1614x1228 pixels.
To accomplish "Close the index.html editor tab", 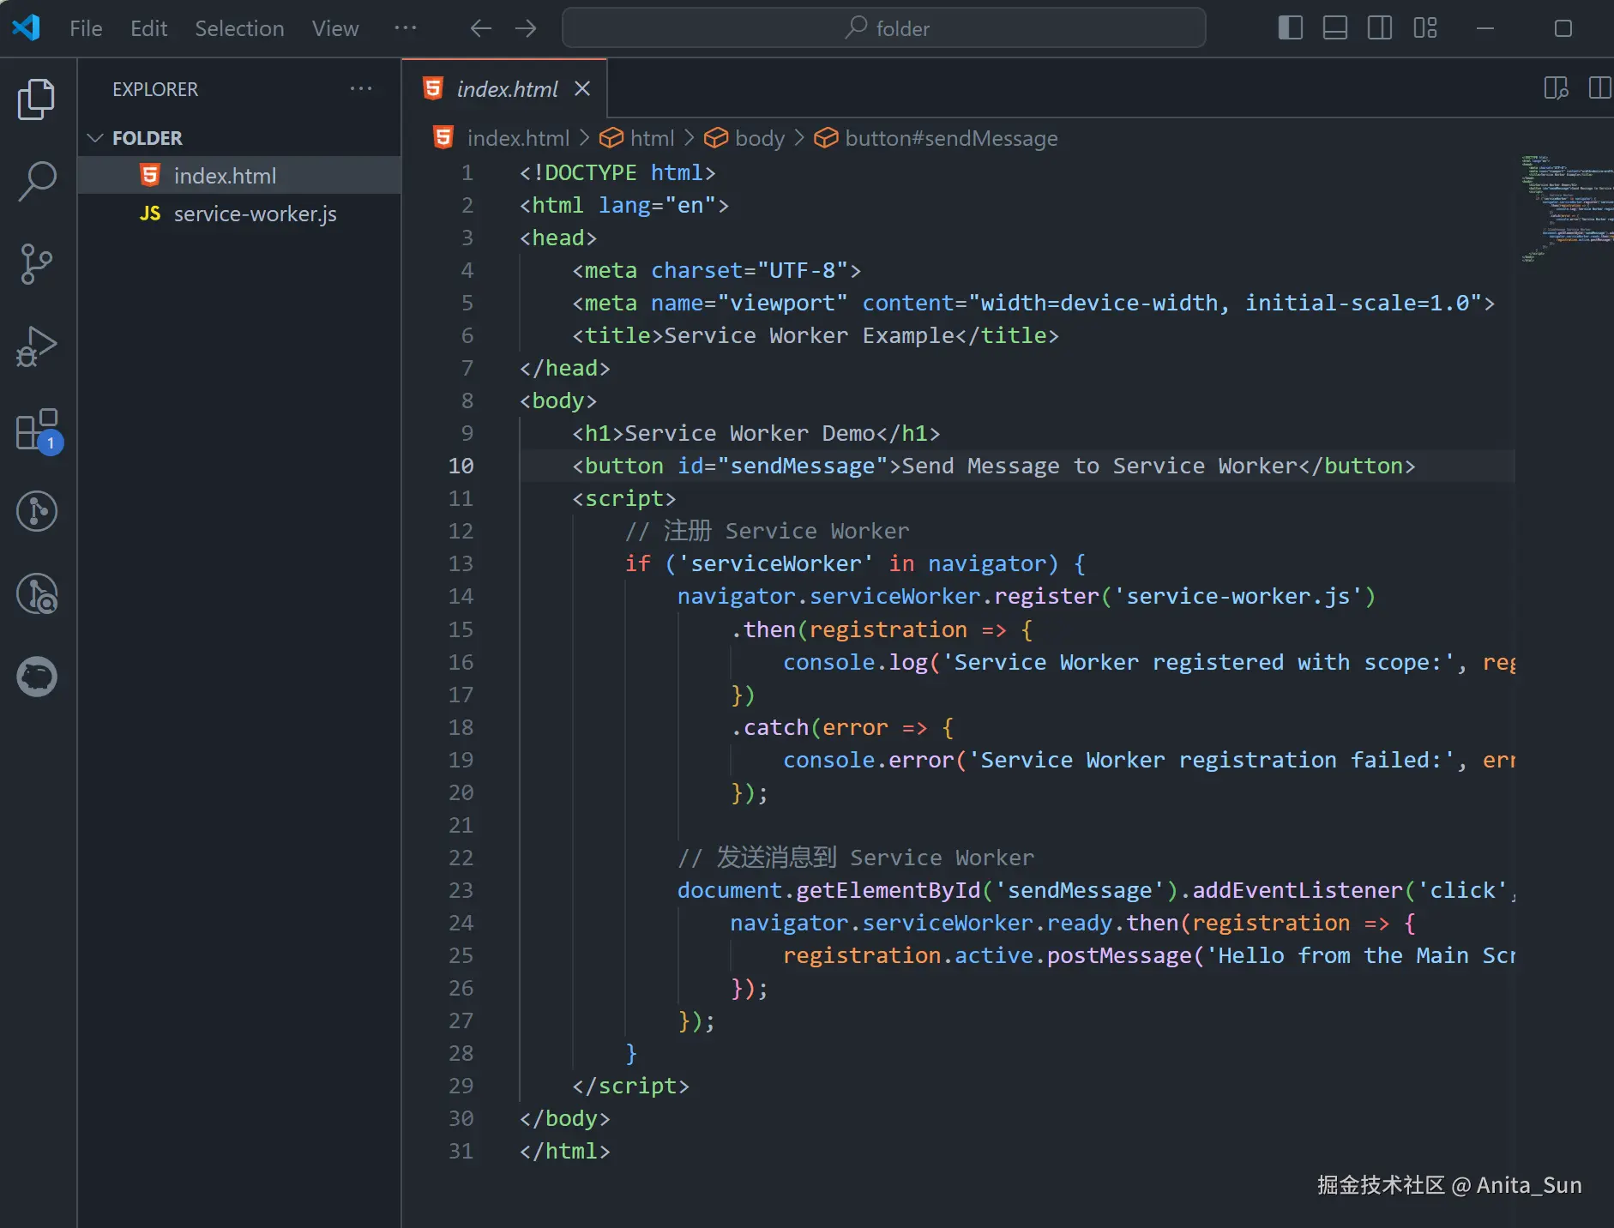I will pyautogui.click(x=582, y=88).
